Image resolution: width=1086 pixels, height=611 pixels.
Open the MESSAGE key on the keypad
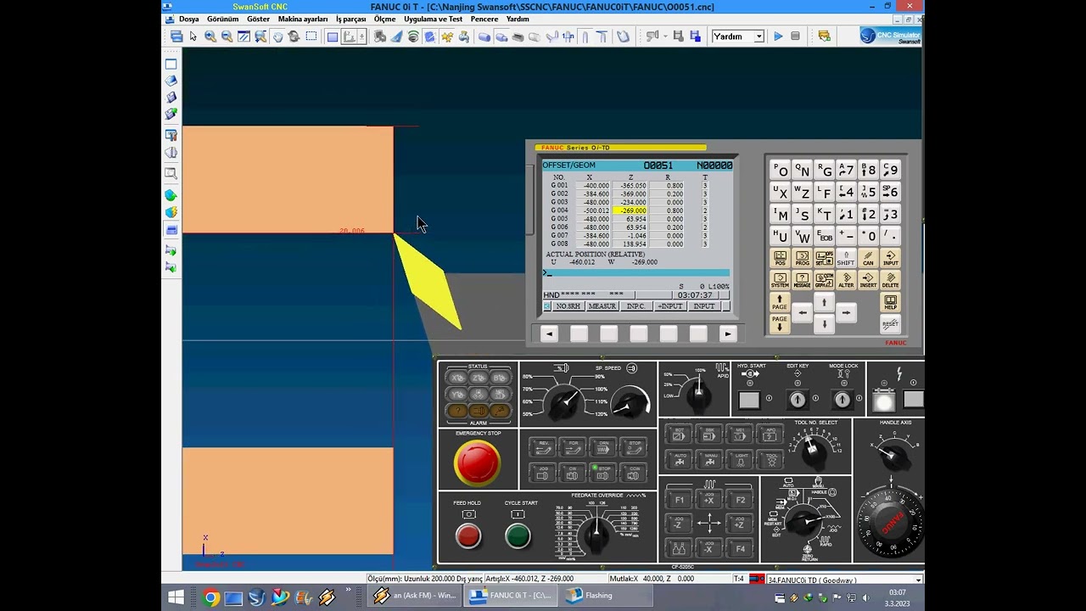(x=802, y=280)
